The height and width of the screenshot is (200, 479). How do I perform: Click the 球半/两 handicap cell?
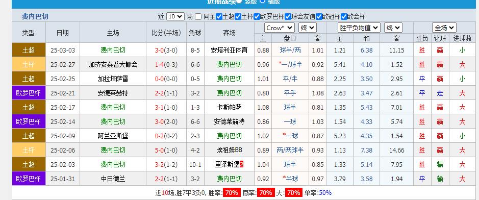pos(290,50)
